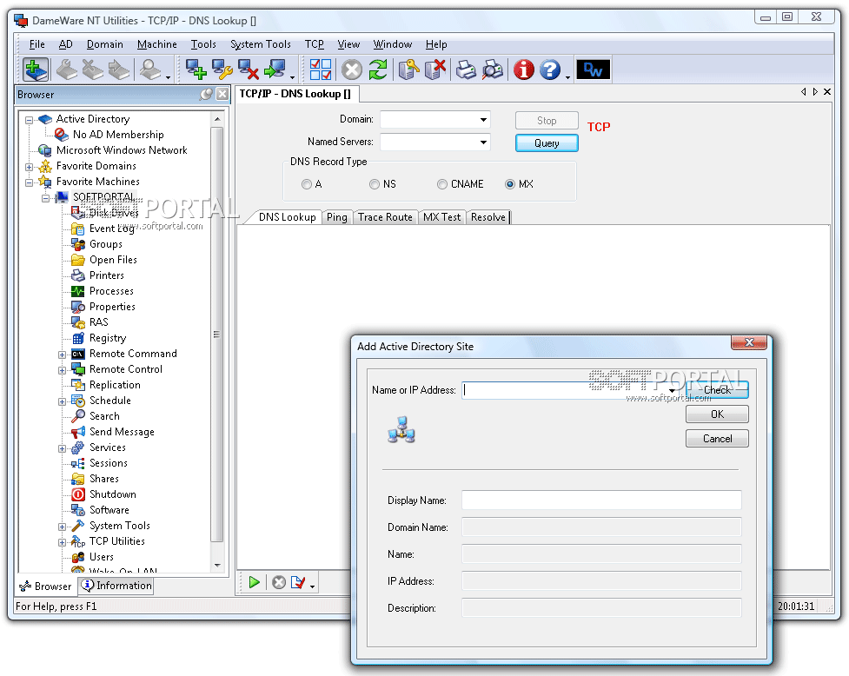The width and height of the screenshot is (849, 676).
Task: Open the Domain dropdown
Action: pos(483,120)
